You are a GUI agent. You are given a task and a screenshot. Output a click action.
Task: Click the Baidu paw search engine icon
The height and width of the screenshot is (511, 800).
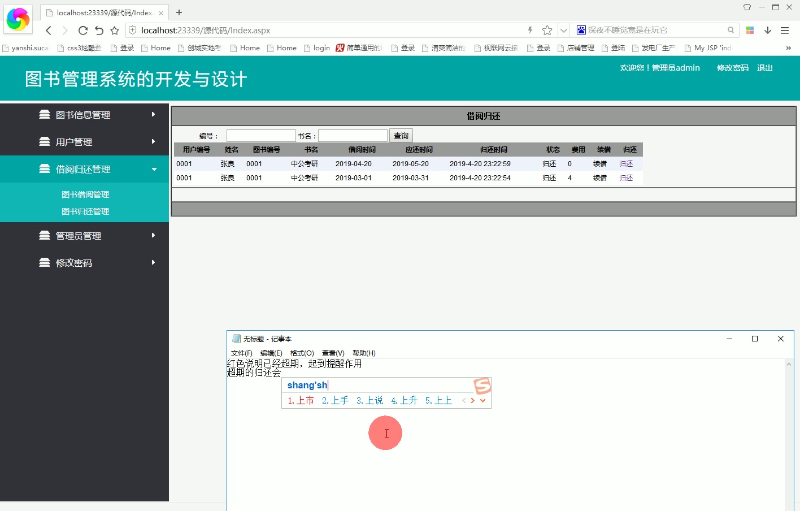581,30
